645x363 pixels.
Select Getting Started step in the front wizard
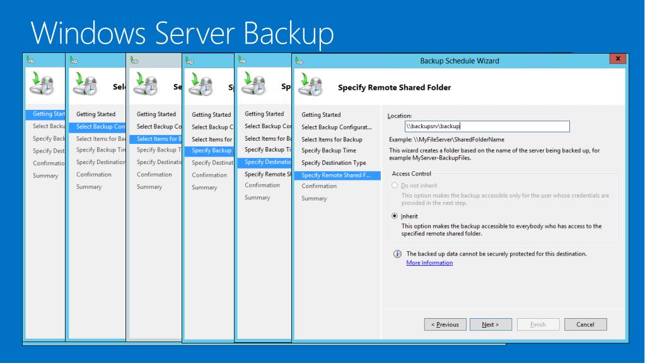point(321,114)
